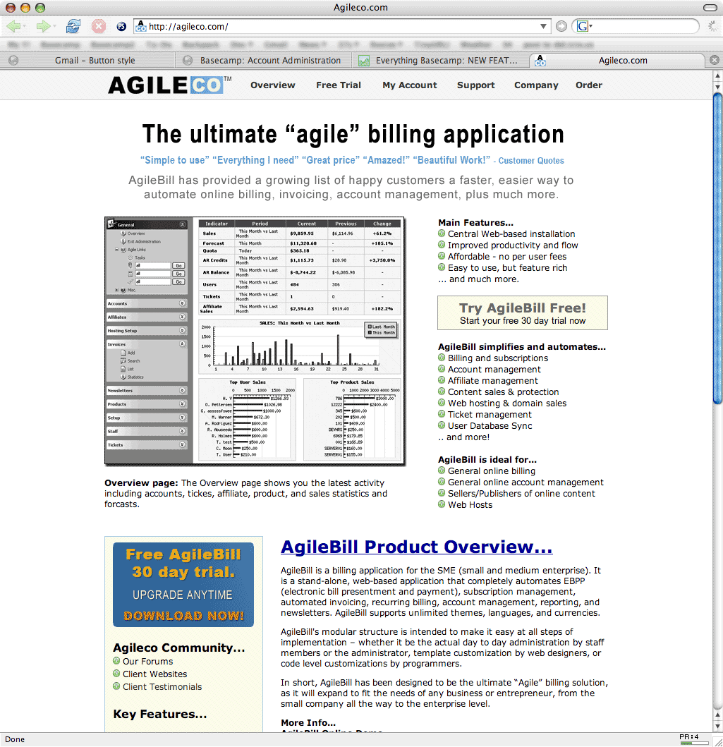Click the Improved productivity and flow text
Viewport: 723px width, 747px height.
(513, 245)
